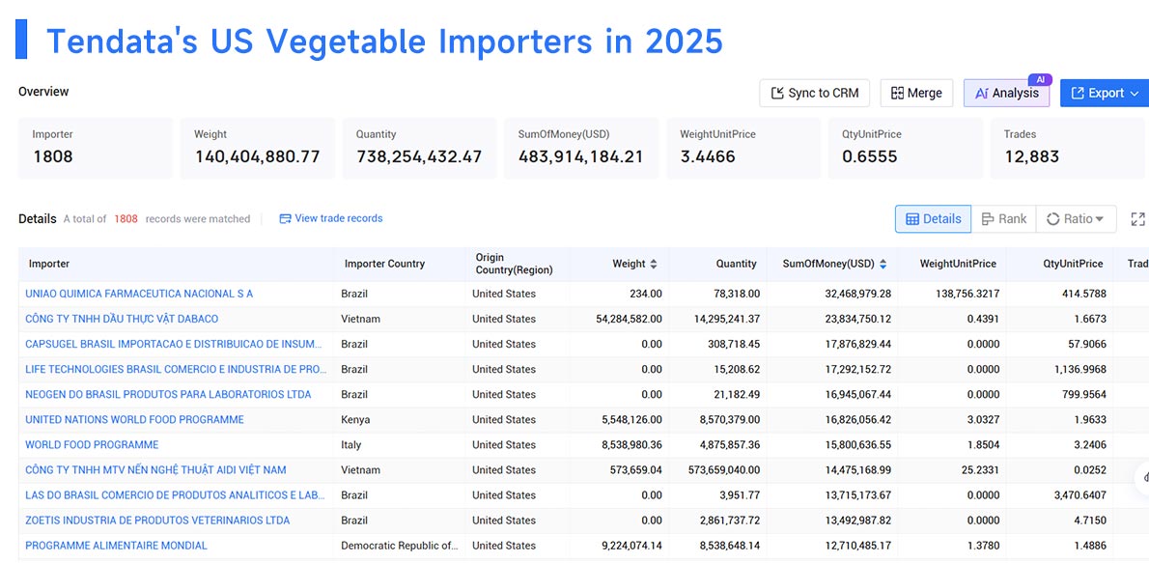Open CÔNG TY TNHH MTV NẾN NGHỆ THUẬT AIDI
This screenshot has height=563, width=1149.
tap(155, 470)
